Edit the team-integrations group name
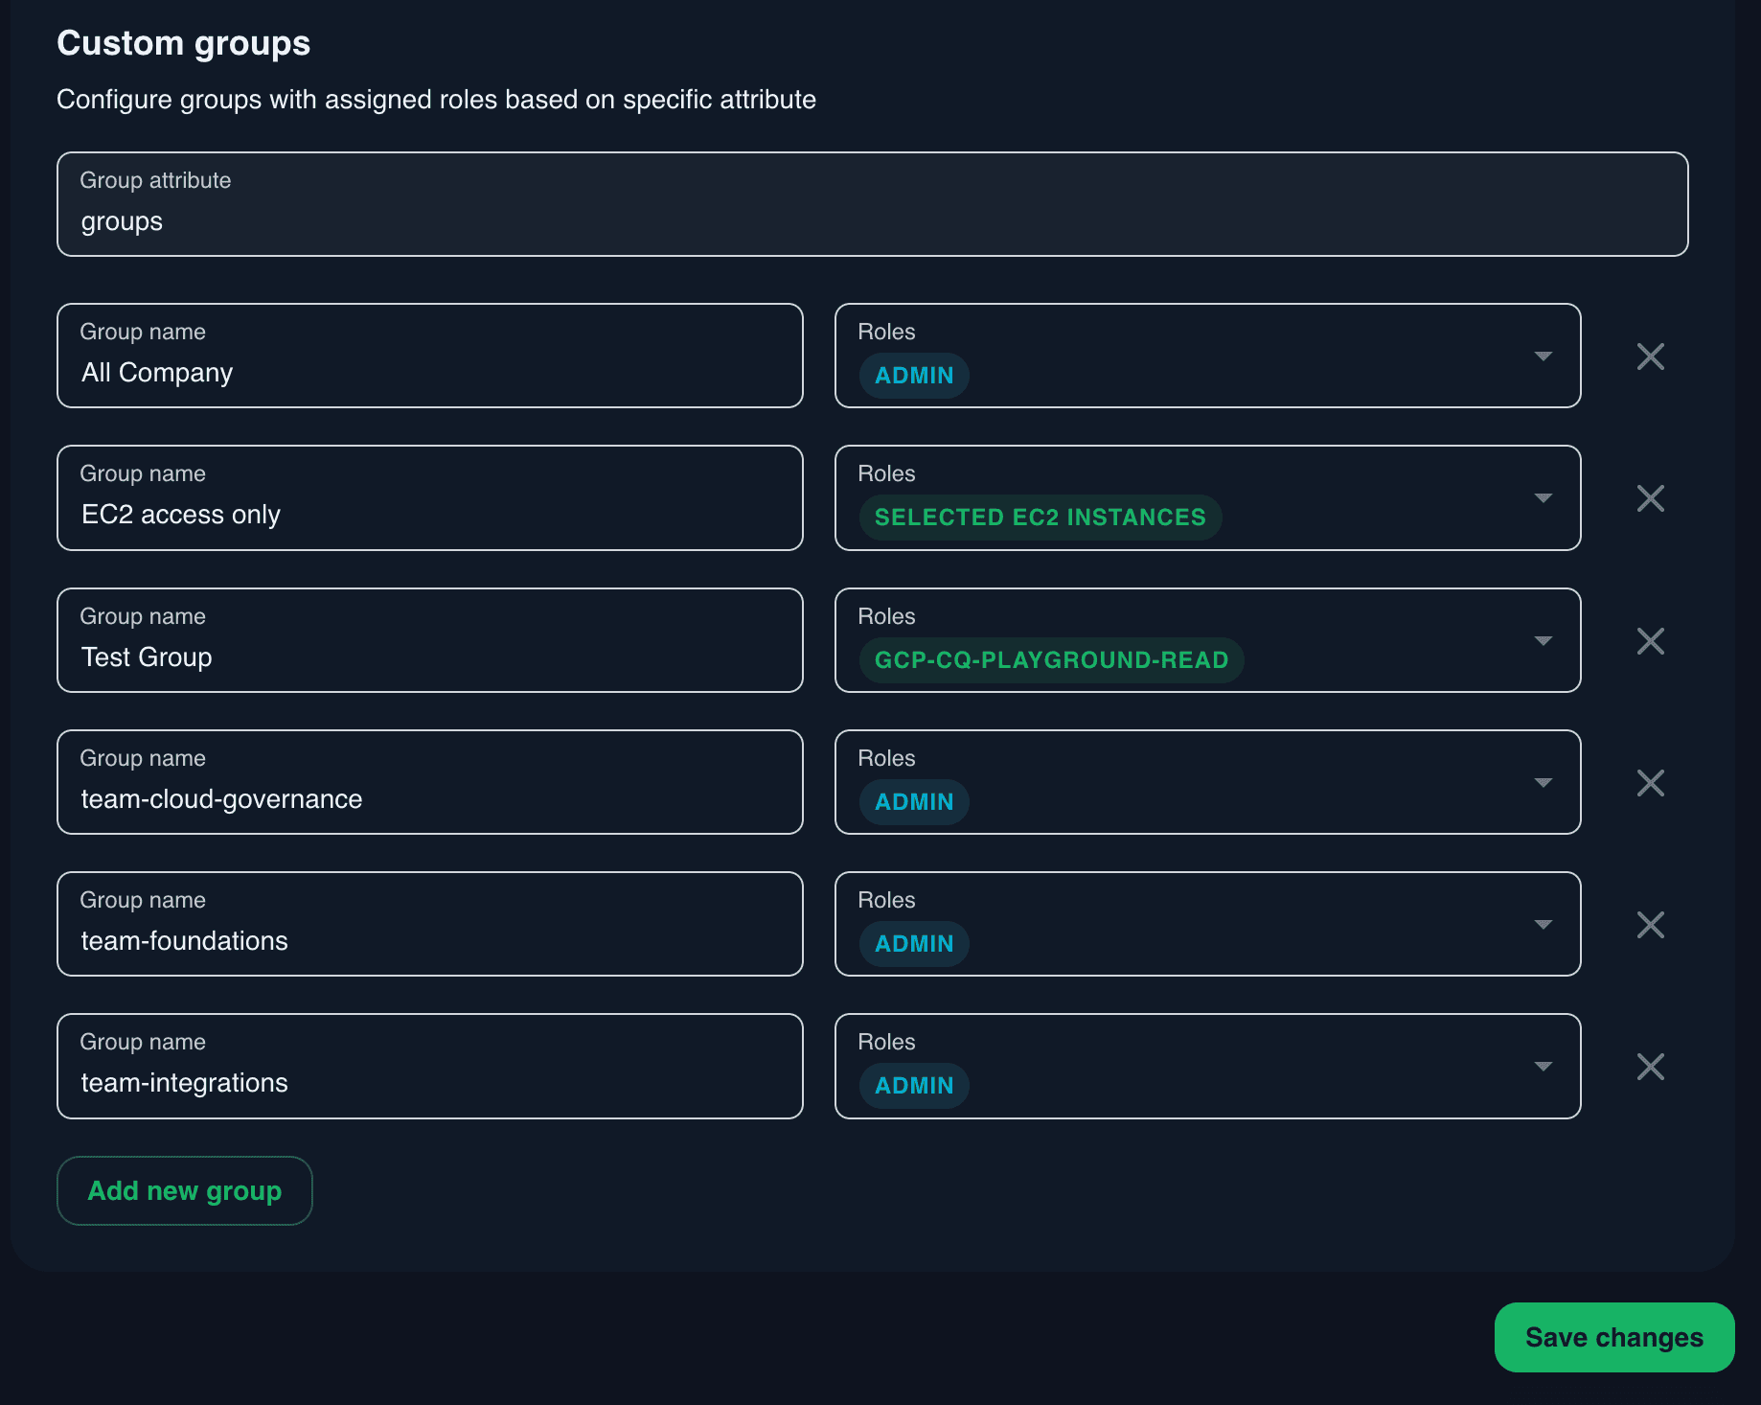 (429, 1082)
